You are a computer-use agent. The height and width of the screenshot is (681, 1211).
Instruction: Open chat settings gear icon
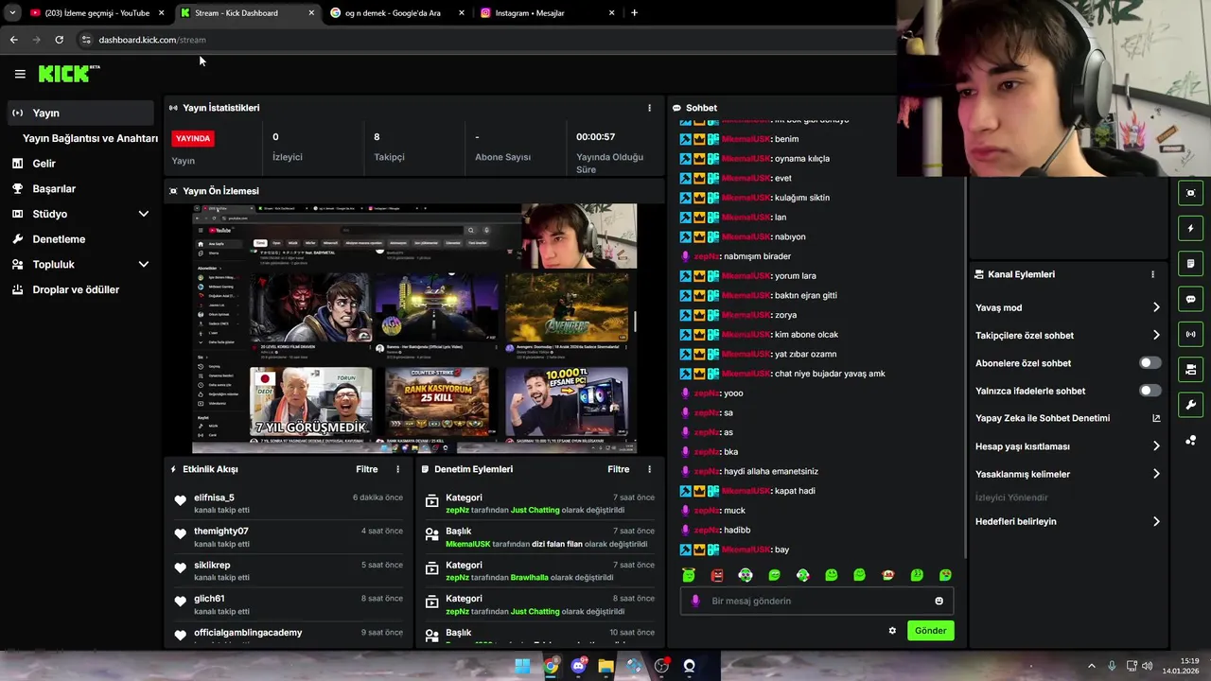(x=892, y=631)
